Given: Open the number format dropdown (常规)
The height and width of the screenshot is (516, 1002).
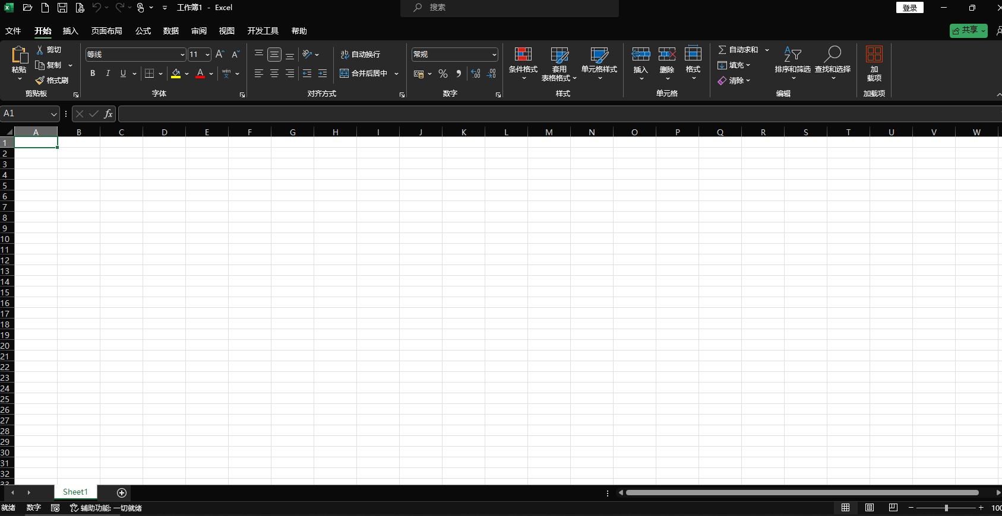Looking at the screenshot, I should (x=494, y=55).
